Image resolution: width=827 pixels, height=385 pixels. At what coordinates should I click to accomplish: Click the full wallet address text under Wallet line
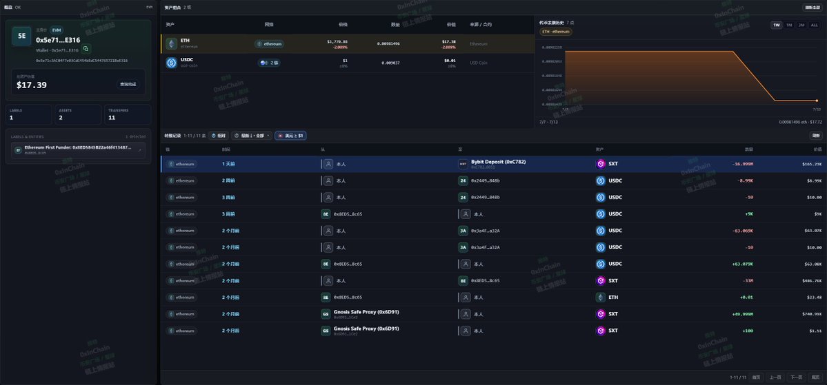[82, 61]
